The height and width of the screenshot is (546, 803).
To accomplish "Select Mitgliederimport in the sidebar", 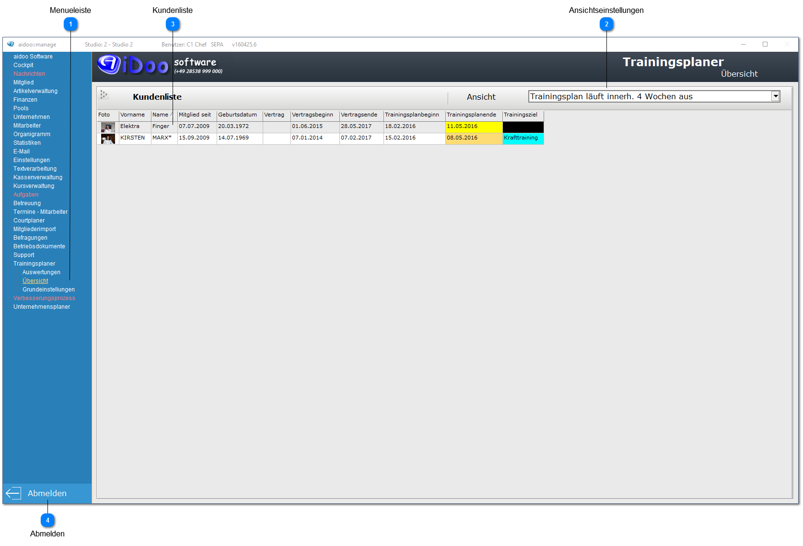I will click(35, 229).
